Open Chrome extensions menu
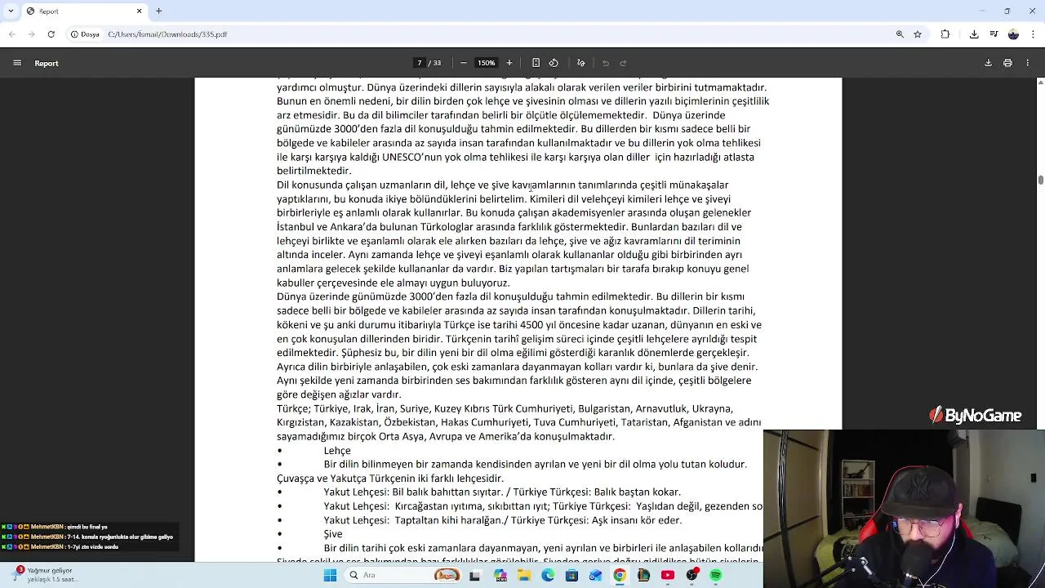1045x588 pixels. pos(945,34)
